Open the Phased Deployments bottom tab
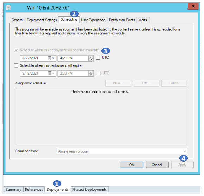Image resolution: width=204 pixels, height=196 pixels. [x=89, y=190]
